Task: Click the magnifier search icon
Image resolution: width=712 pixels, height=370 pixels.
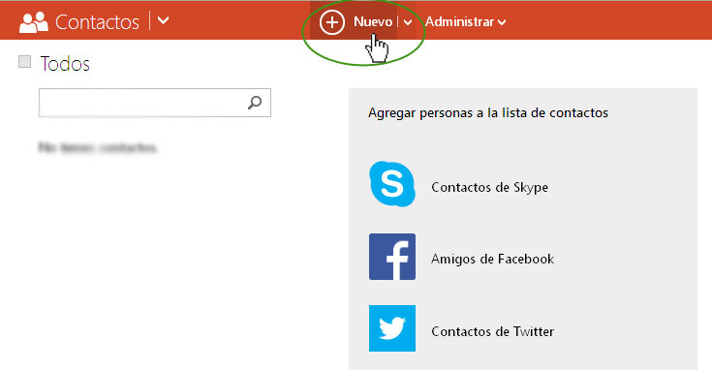Action: [x=255, y=103]
